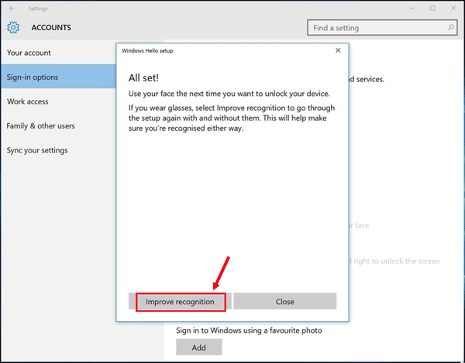Click 'Use your face the next time' text
The height and width of the screenshot is (363, 465).
pos(229,94)
